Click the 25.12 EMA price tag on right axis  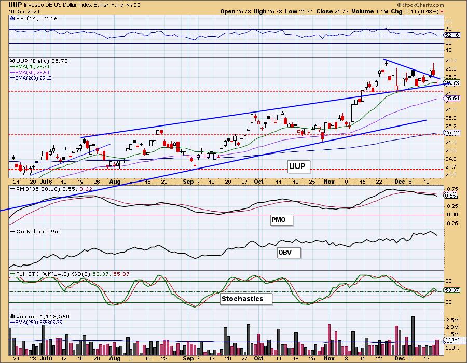tap(452, 133)
